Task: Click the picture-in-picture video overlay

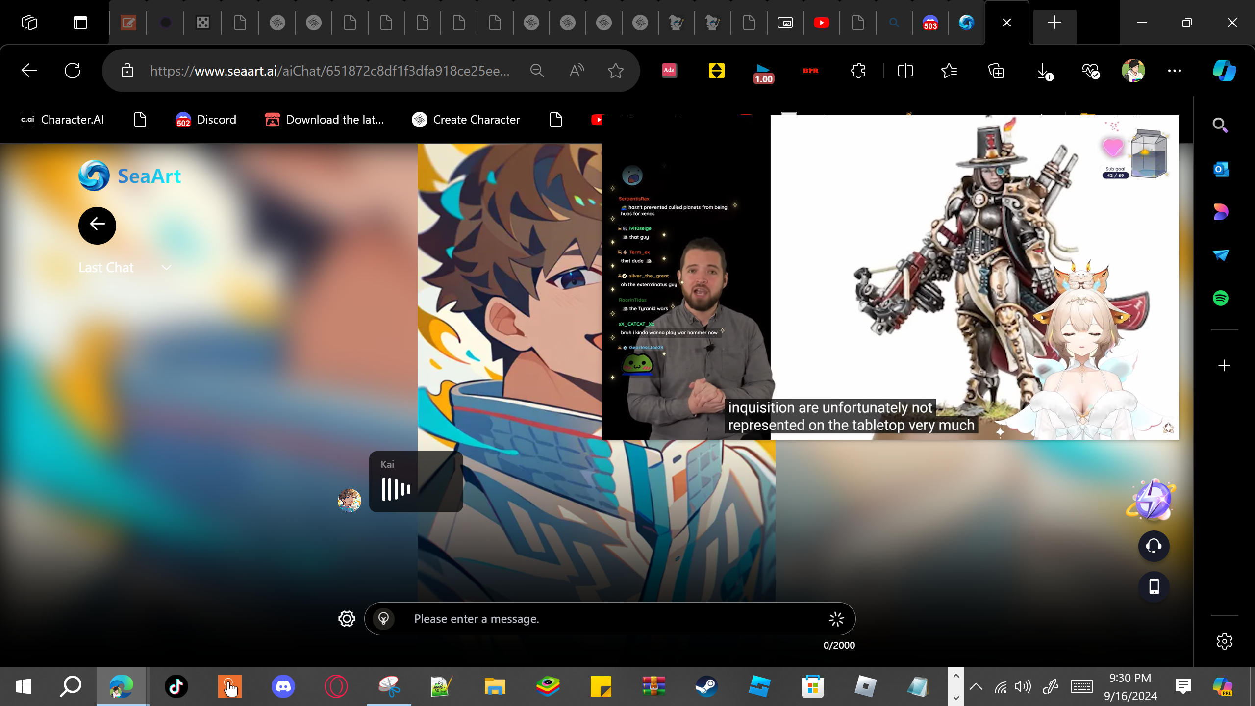Action: [x=890, y=277]
